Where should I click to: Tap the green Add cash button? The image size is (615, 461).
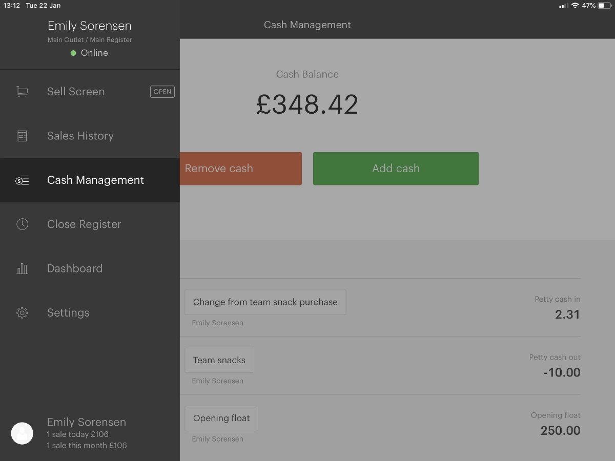click(396, 169)
